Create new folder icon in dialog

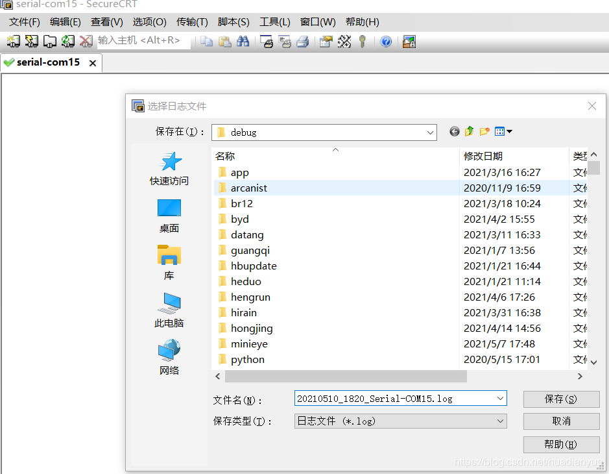[x=484, y=131]
